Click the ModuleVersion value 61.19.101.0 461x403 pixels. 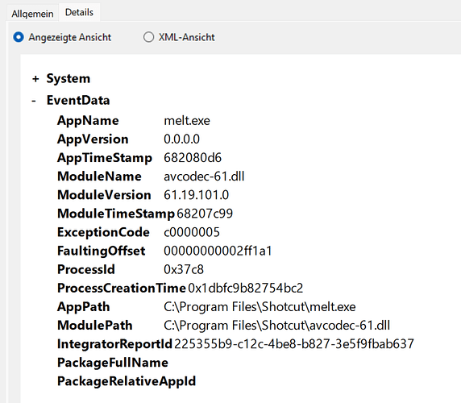[x=197, y=195]
